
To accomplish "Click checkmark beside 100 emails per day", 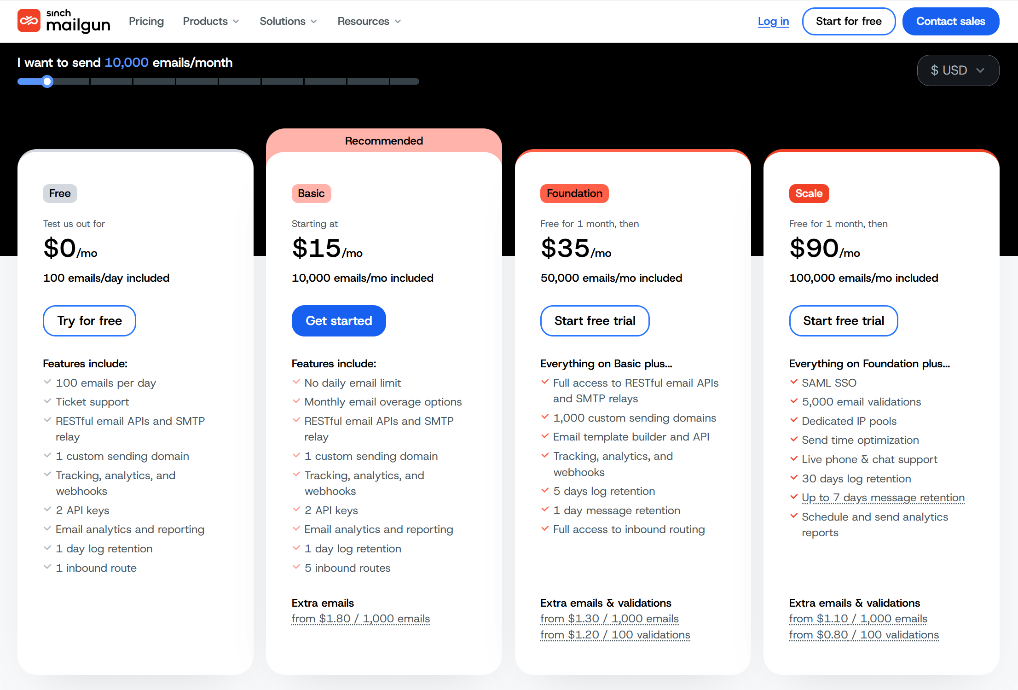I will pyautogui.click(x=47, y=382).
